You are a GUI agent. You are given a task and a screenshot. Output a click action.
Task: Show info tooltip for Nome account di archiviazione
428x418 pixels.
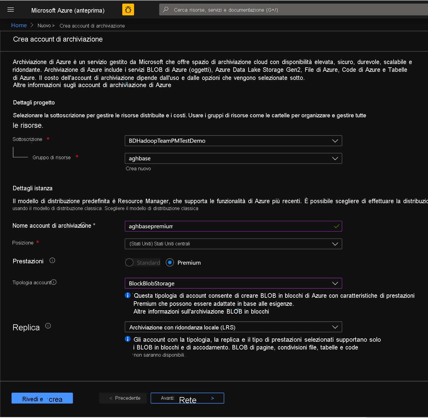click(x=83, y=225)
